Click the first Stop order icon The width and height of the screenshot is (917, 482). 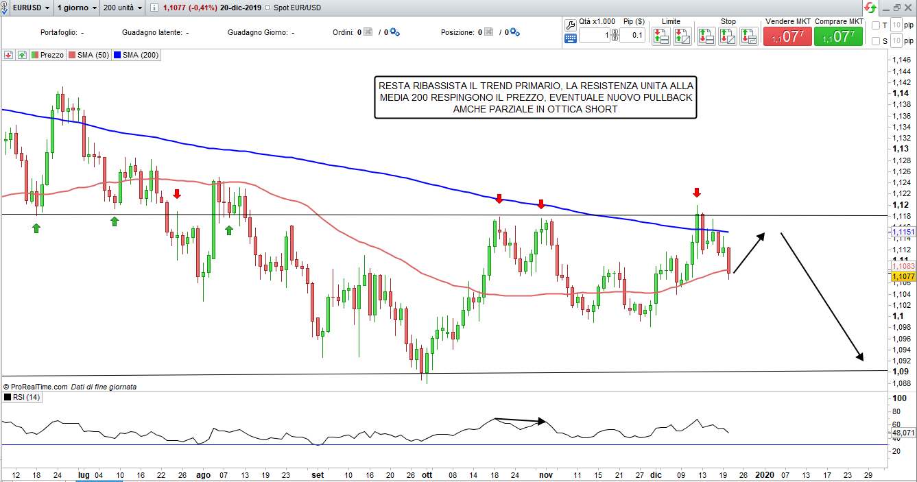706,36
